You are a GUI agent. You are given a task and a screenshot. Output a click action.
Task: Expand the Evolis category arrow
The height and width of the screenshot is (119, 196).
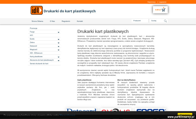pyautogui.click(x=59, y=39)
